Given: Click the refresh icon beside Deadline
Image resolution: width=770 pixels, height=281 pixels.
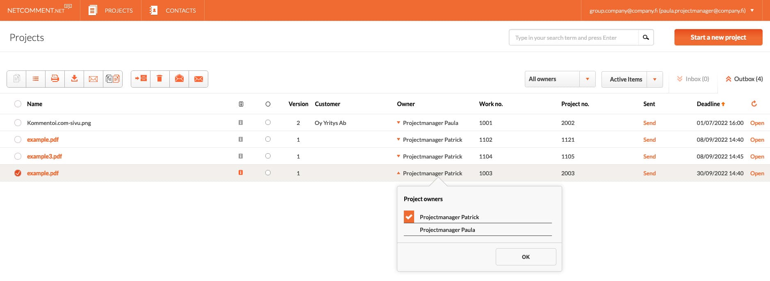Looking at the screenshot, I should tap(754, 104).
